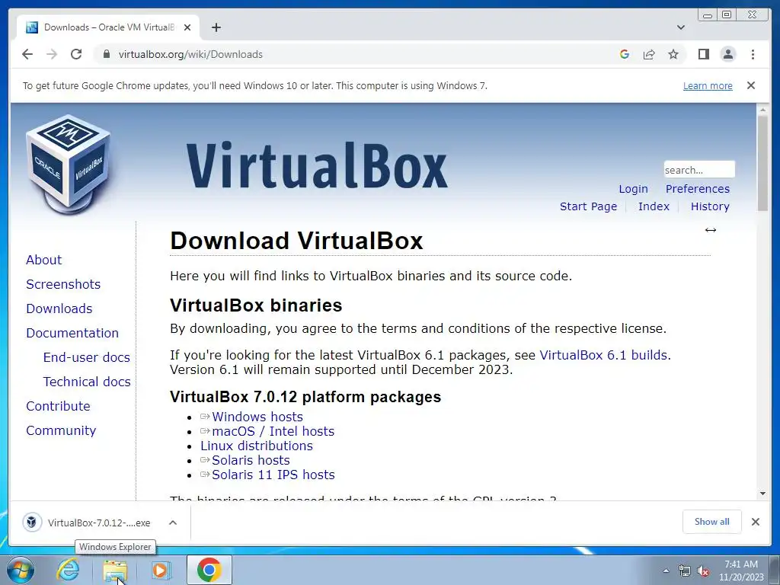Open the Windows Start menu

coord(21,570)
